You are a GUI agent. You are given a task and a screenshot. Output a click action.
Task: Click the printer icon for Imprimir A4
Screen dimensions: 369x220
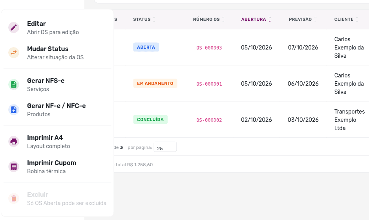point(14,141)
